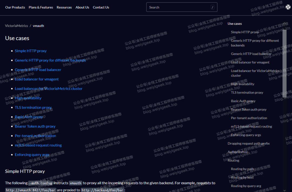
Task: Open Per-tenant authorization list link
Action: [x=35, y=136]
